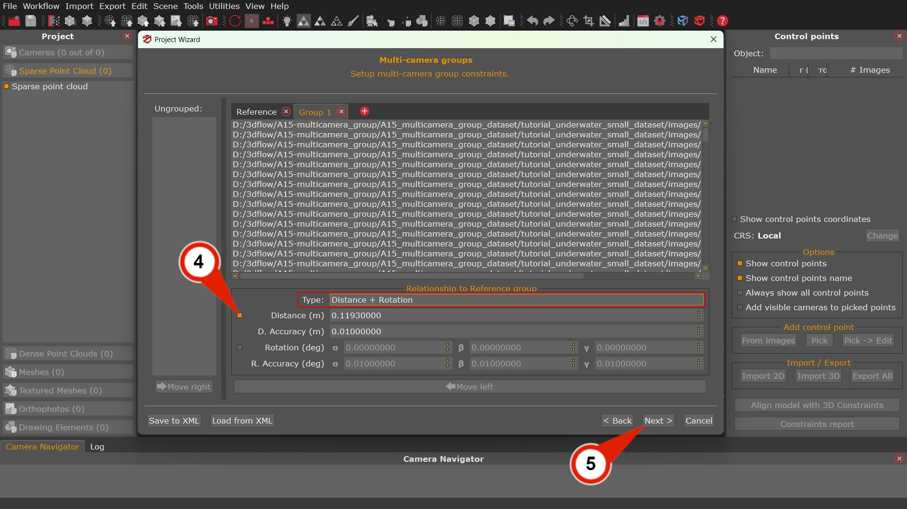Add a new camera group with plus icon
The width and height of the screenshot is (907, 509).
pos(364,111)
